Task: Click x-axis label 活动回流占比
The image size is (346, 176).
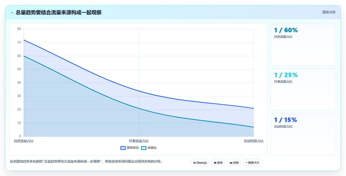Action: tap(254, 141)
